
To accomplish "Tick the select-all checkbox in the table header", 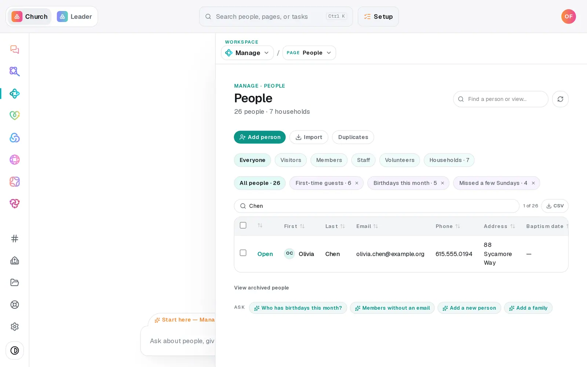I will pos(243,225).
